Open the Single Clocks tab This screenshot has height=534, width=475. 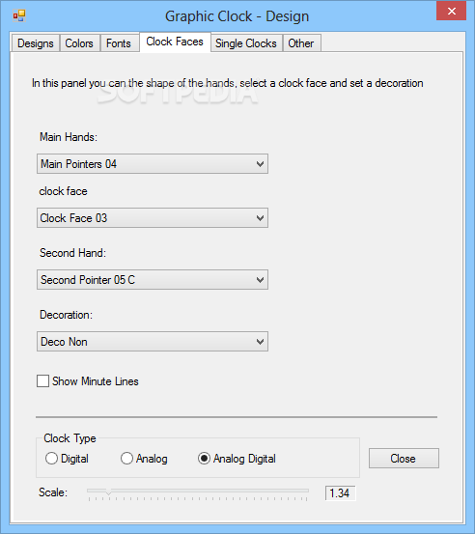pyautogui.click(x=246, y=43)
